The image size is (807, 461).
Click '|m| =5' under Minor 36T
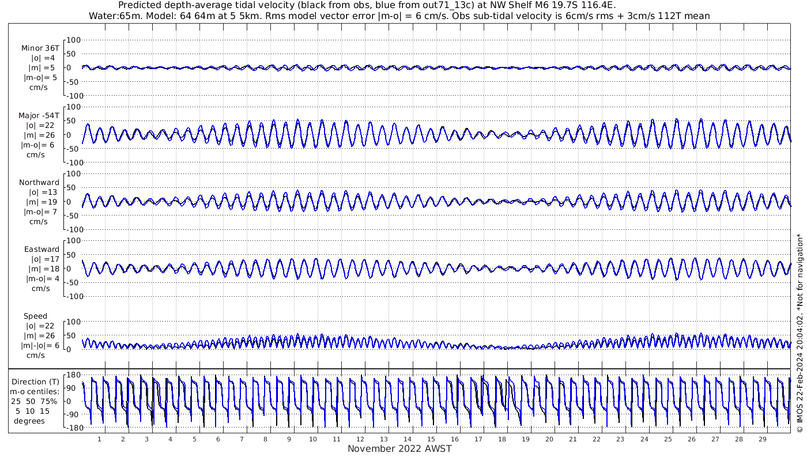[42, 68]
